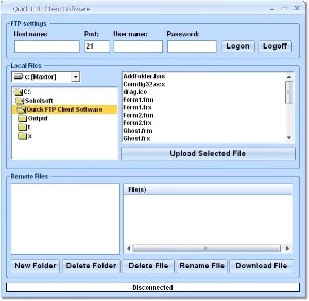The height and width of the screenshot is (301, 309).
Task: Close the Quick FTP Client window
Action: tap(297, 8)
